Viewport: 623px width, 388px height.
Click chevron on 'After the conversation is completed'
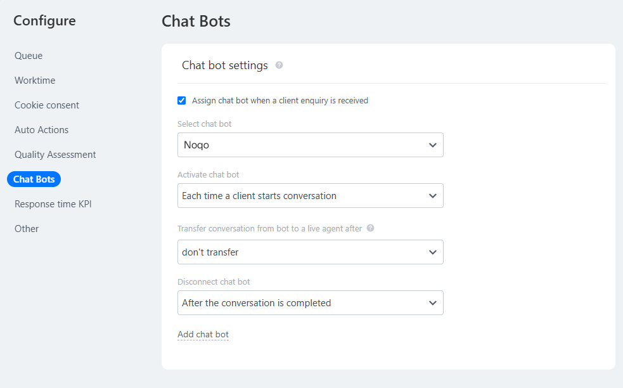pyautogui.click(x=433, y=303)
